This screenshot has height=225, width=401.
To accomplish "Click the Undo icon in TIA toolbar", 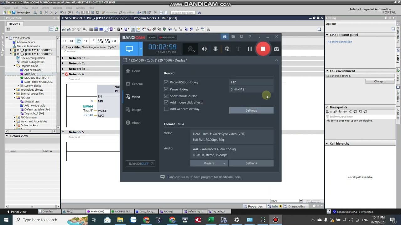I will [62, 12].
